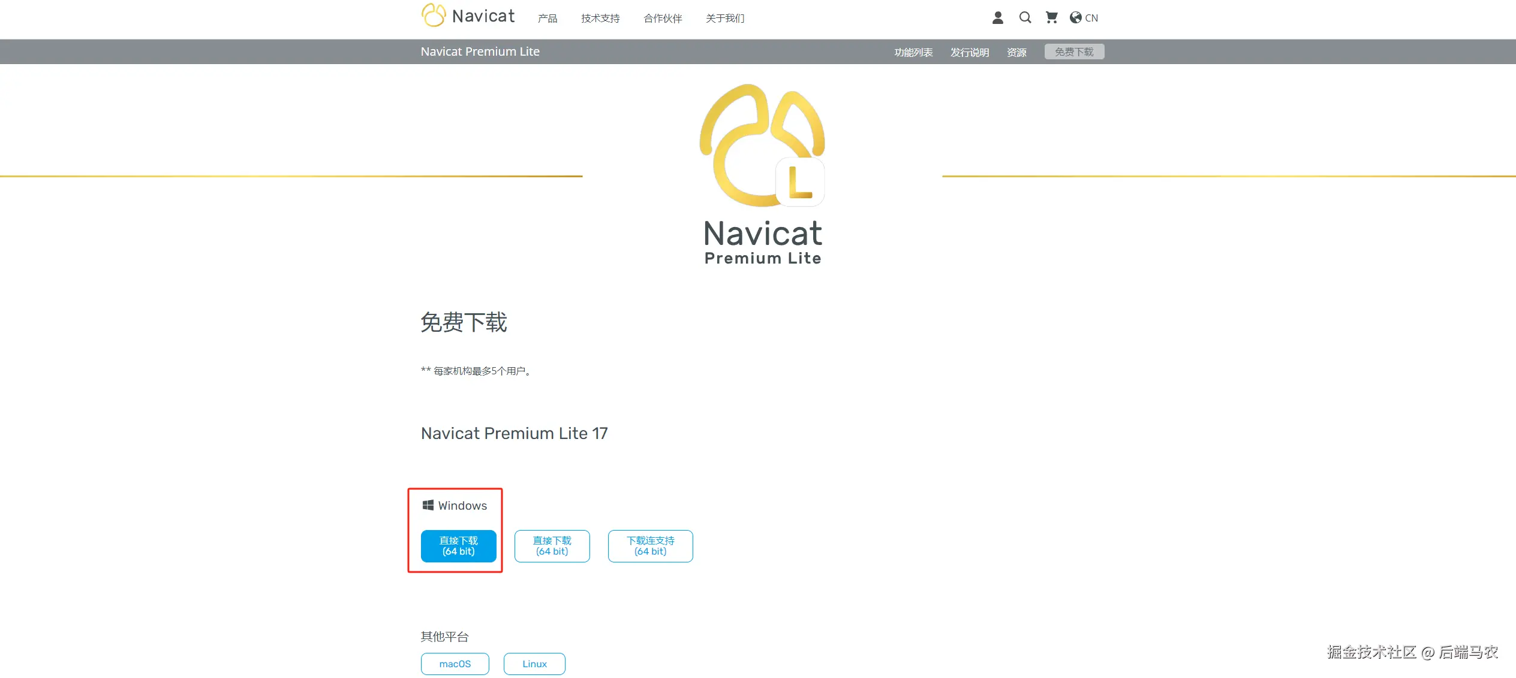Click the large Navicat Premium Lite logo
This screenshot has height=678, width=1516.
762,174
